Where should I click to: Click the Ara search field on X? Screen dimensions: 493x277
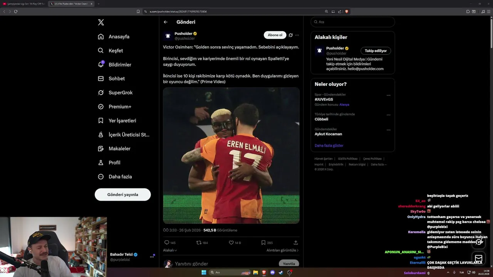(x=352, y=22)
